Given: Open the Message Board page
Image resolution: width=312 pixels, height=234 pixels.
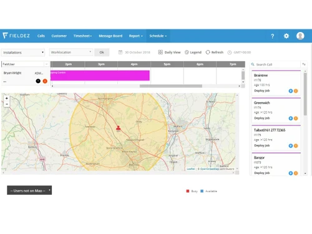Looking at the screenshot, I should click(110, 36).
